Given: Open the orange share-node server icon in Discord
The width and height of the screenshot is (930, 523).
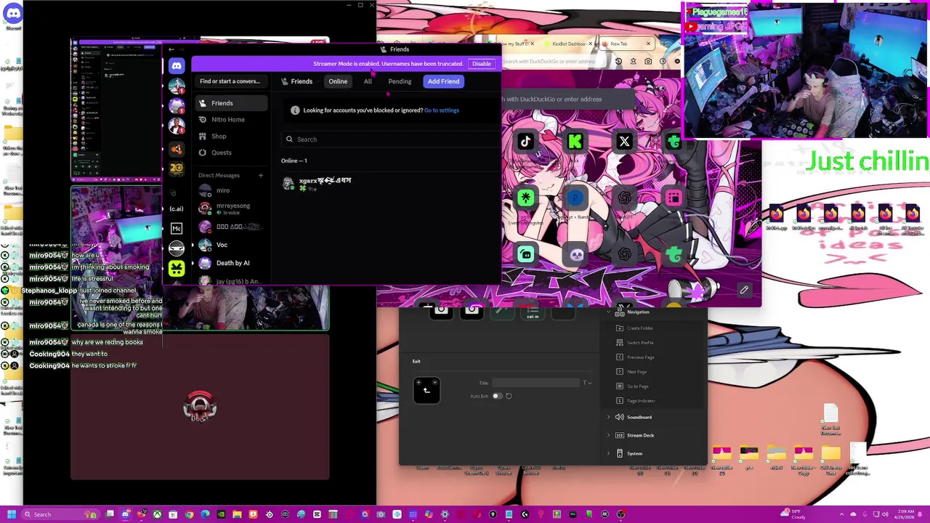Looking at the screenshot, I should (177, 149).
